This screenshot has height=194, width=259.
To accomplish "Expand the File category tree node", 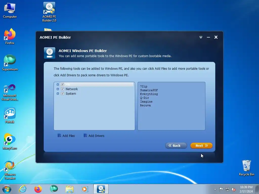I will point(58,84).
